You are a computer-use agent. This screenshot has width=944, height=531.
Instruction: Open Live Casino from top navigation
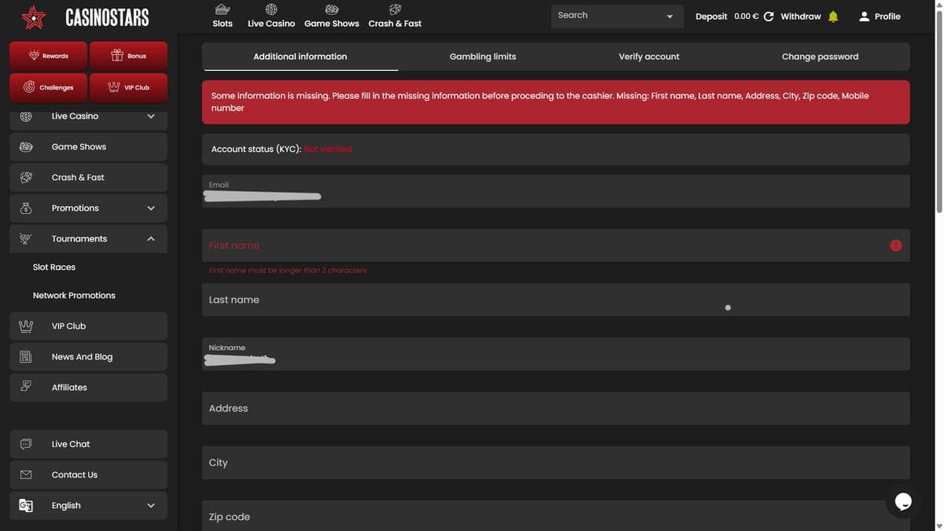(271, 16)
